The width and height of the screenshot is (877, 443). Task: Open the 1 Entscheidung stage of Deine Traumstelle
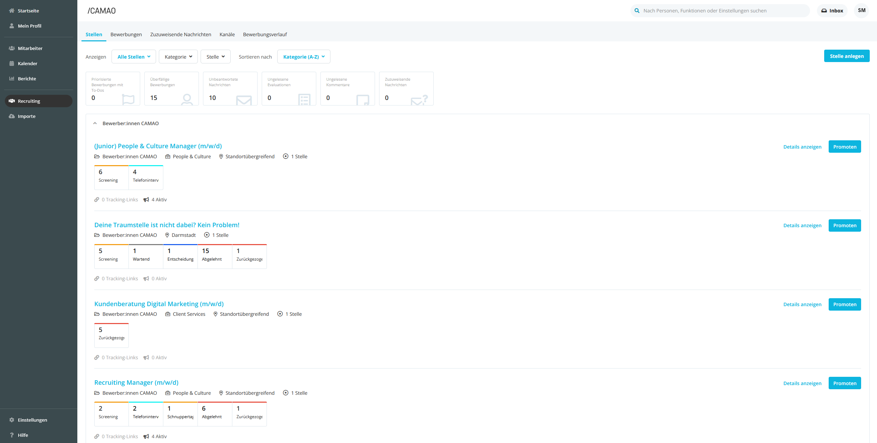(x=180, y=256)
